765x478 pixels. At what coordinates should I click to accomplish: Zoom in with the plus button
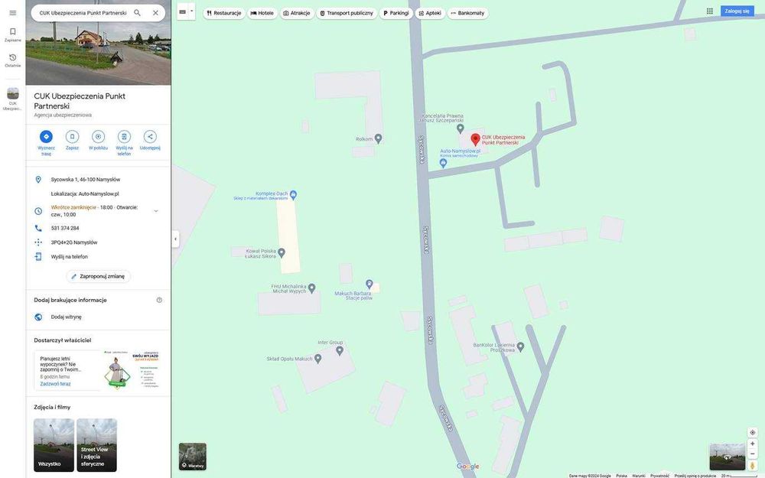coord(752,444)
